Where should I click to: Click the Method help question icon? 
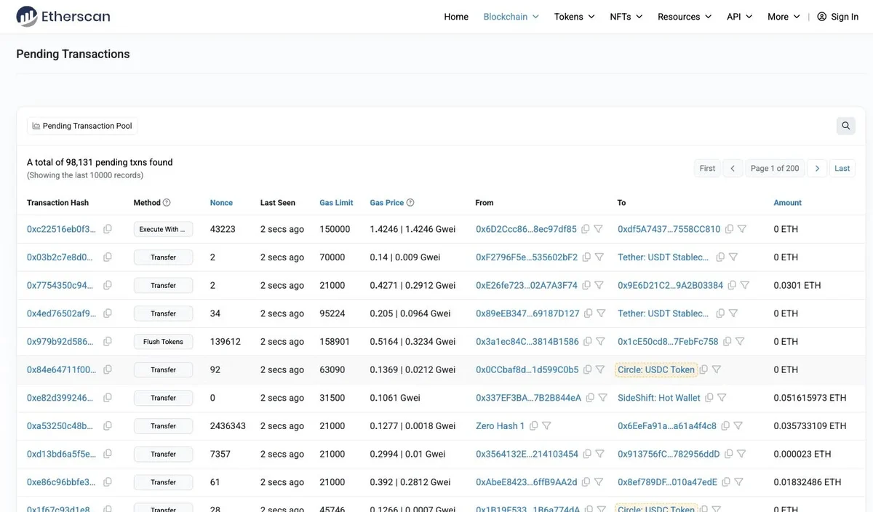(167, 203)
